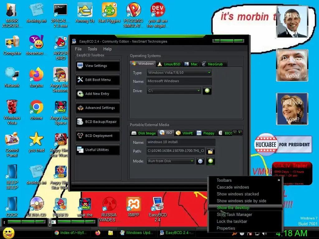Select RUSSIA INVADES desktop icon
Viewport: 319px width, 239px height.
click(109, 209)
